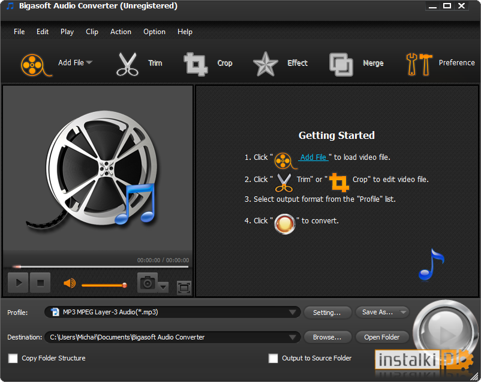Expand the Save As dropdown arrow
The image size is (481, 382).
point(404,312)
